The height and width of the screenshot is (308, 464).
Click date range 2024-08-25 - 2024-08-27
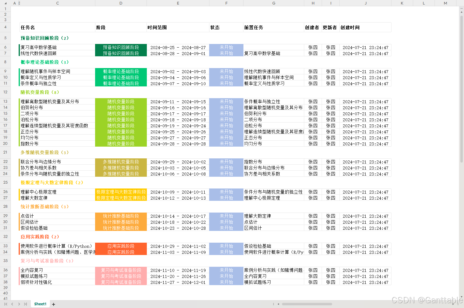(x=178, y=47)
